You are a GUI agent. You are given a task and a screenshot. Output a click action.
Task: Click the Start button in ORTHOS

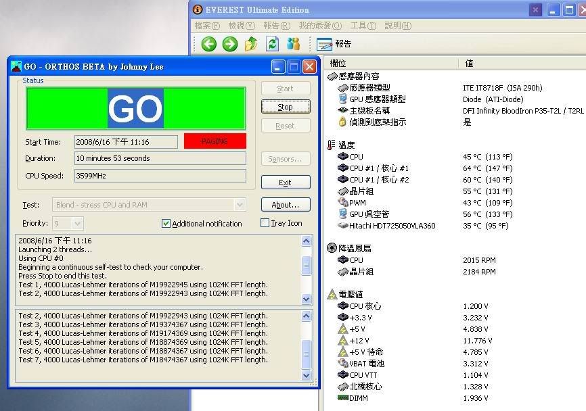tap(286, 89)
